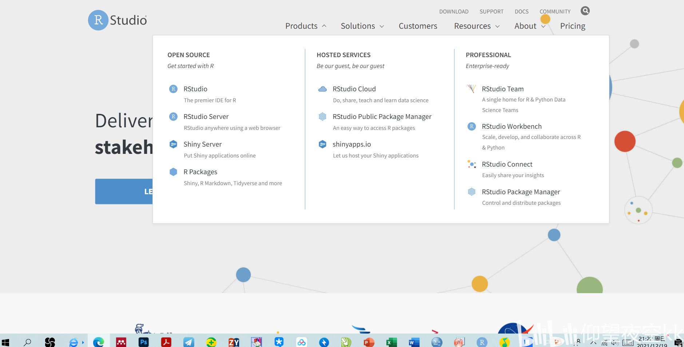Screen dimensions: 684x347
Task: Open the COMMUNITY link
Action: pyautogui.click(x=555, y=12)
